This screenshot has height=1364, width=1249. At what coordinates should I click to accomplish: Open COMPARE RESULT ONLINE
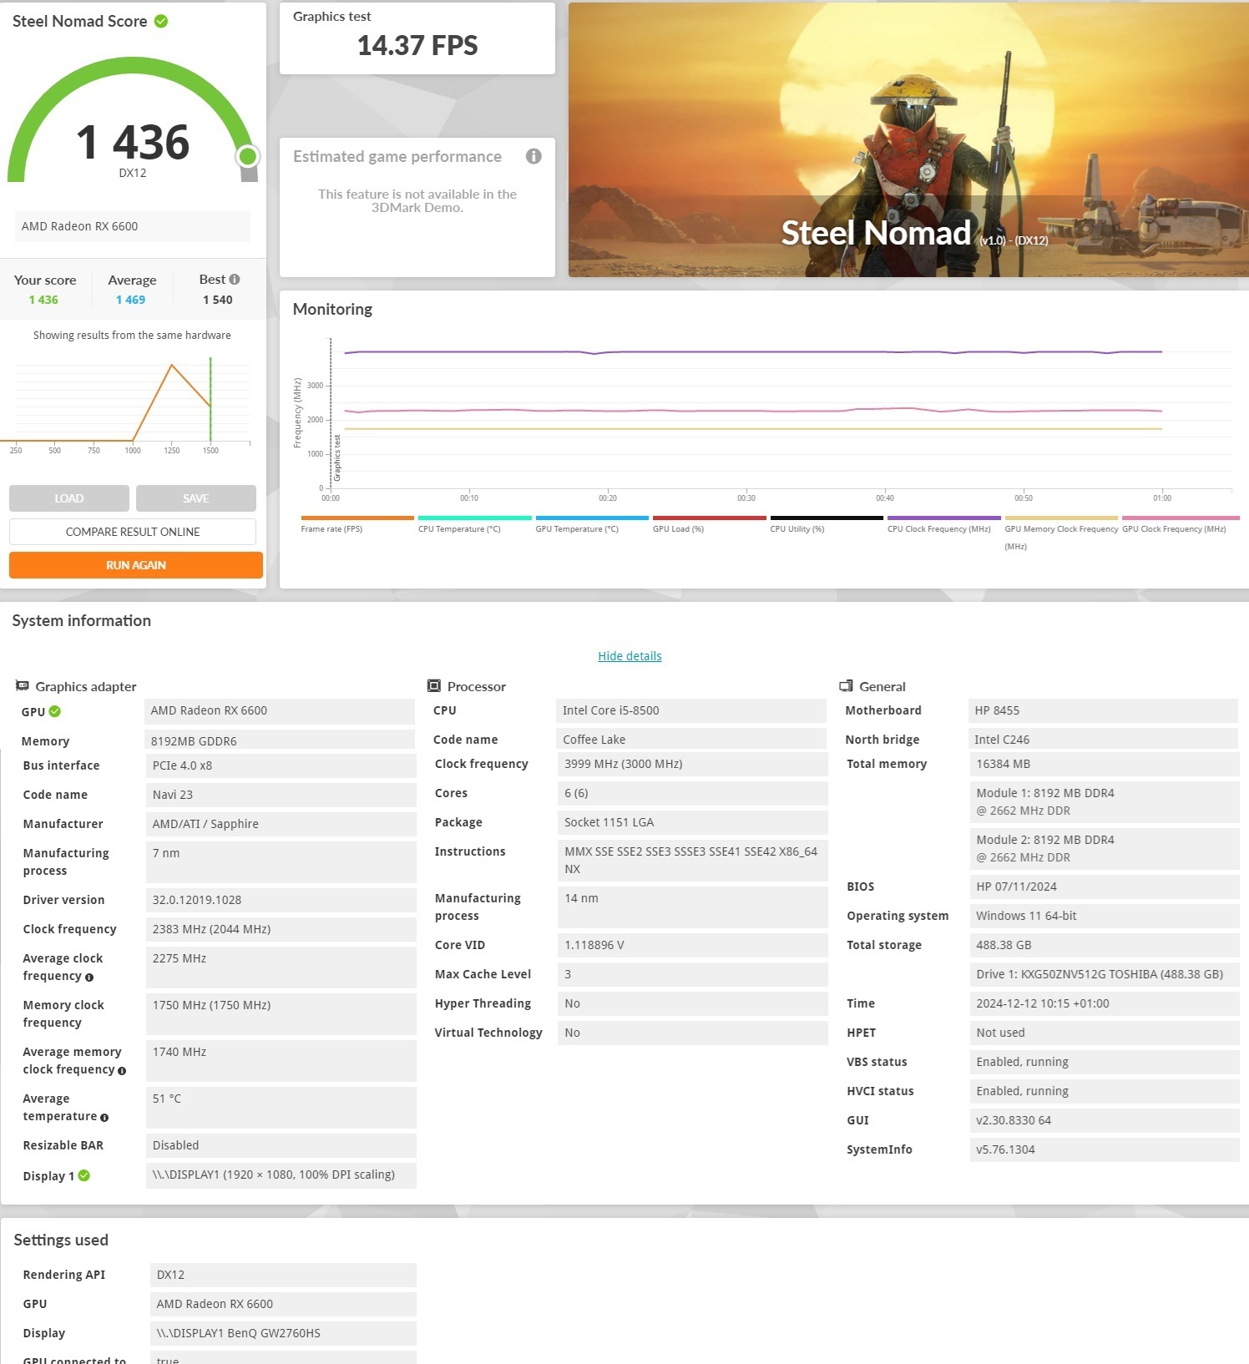coord(133,532)
